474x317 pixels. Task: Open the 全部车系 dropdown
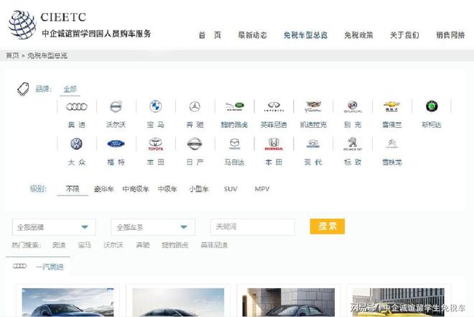click(x=153, y=227)
